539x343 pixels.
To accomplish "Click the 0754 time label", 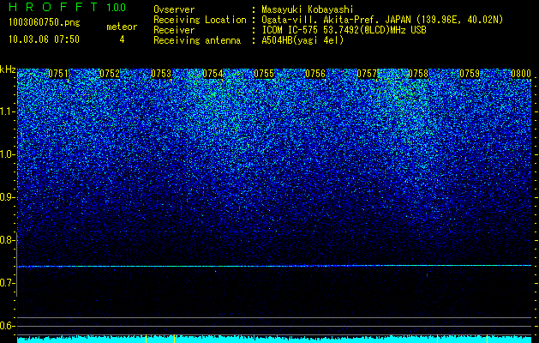I will [x=213, y=74].
